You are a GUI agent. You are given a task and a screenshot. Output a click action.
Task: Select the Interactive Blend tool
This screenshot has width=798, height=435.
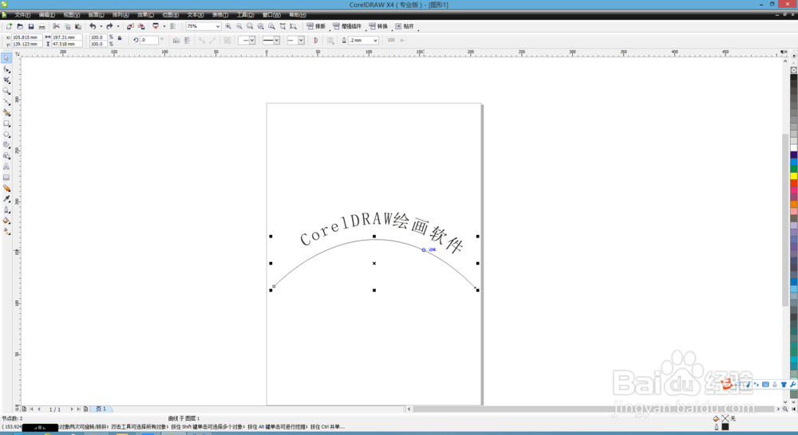click(x=6, y=188)
